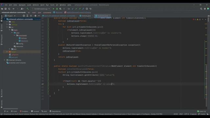The width and height of the screenshot is (210, 118).
Task: Click the Save All toolbar icon
Action: [6, 9]
